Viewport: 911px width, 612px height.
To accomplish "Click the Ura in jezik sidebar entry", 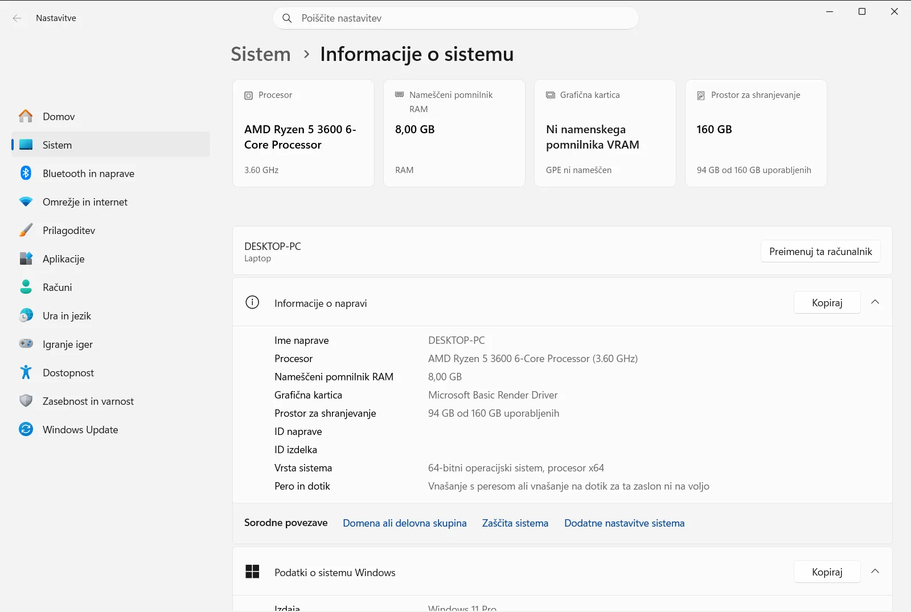I will pos(110,315).
